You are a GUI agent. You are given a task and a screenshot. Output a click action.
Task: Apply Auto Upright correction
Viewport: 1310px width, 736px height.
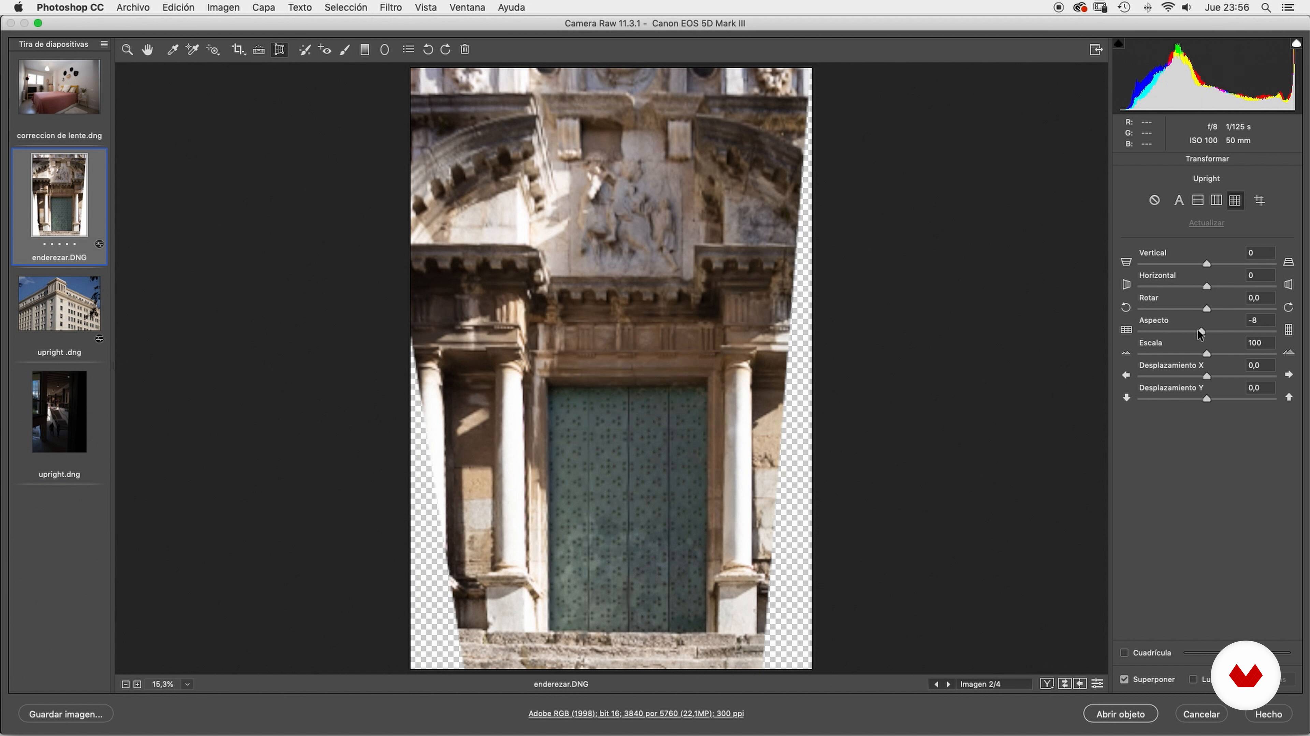pyautogui.click(x=1179, y=200)
